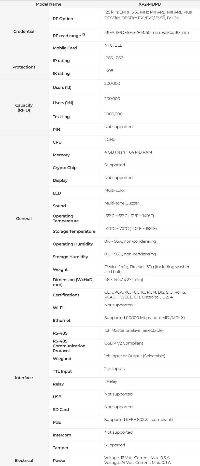Click the Operating Temperature value
This screenshot has height=466, width=200.
[x=129, y=216]
